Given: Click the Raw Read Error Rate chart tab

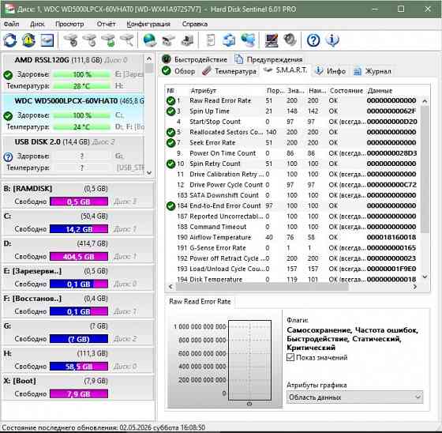Looking at the screenshot, I should coord(200,302).
